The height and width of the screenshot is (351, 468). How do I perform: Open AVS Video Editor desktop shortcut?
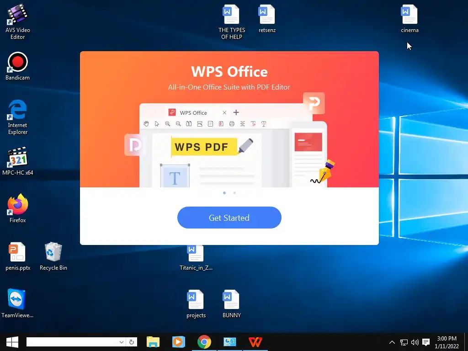(x=18, y=22)
